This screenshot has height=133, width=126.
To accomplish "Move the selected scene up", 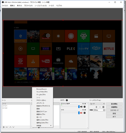I will tap(10, 127).
